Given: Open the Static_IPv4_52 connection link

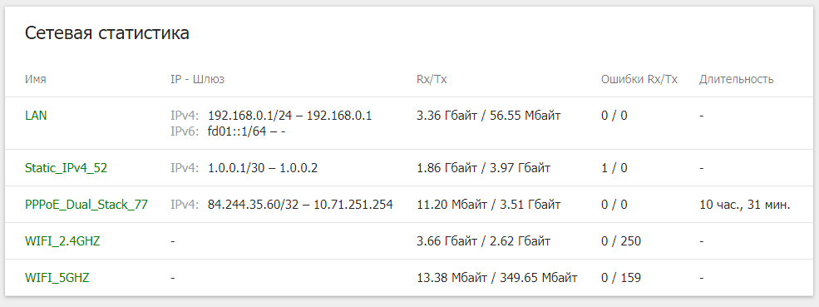Looking at the screenshot, I should 67,168.
